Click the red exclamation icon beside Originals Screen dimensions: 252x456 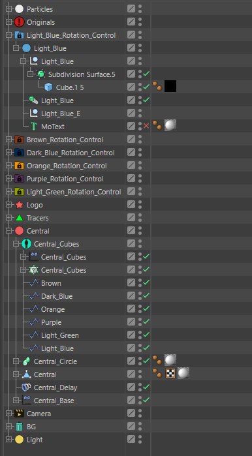click(19, 22)
